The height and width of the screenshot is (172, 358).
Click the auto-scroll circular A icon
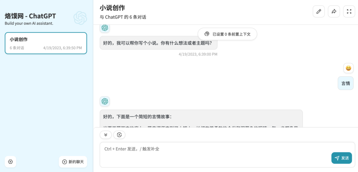coord(119,135)
